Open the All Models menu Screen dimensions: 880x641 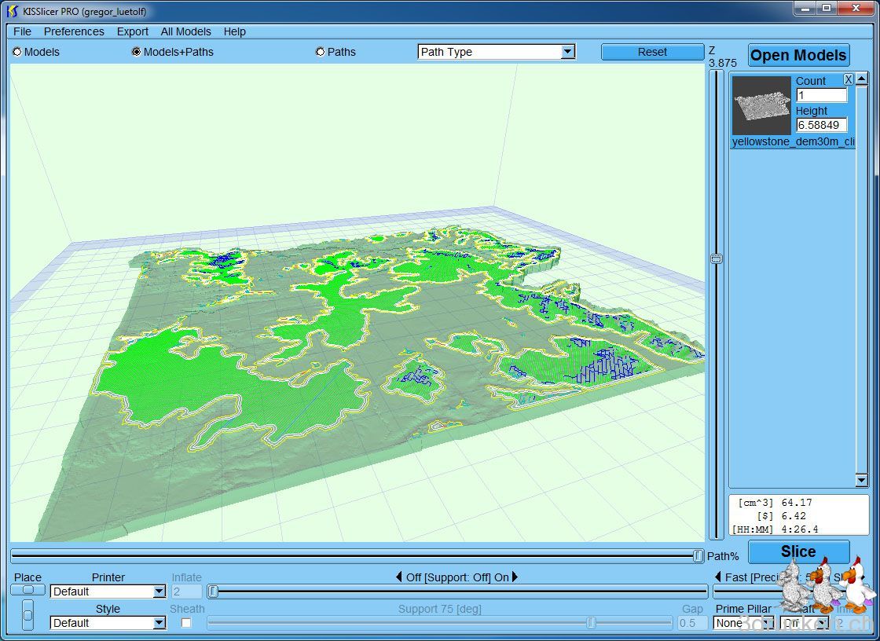coord(185,31)
